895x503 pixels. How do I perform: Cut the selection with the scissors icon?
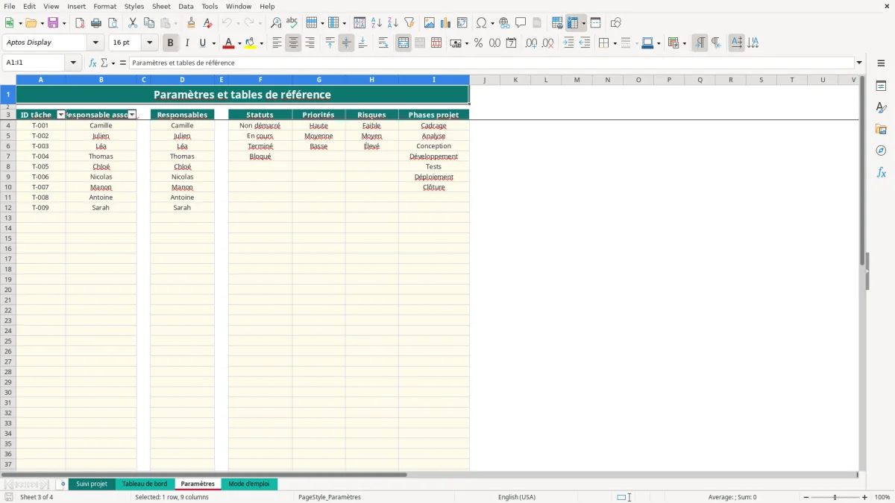(133, 23)
